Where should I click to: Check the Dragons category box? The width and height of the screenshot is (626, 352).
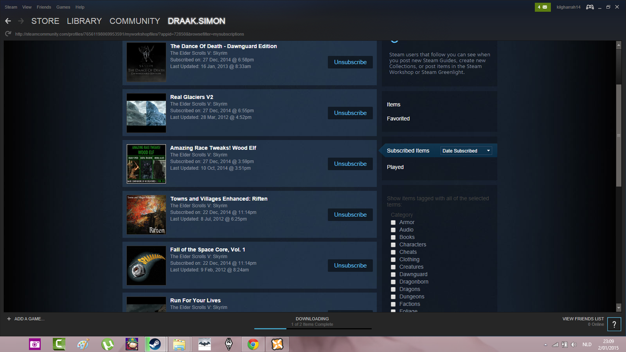393,289
